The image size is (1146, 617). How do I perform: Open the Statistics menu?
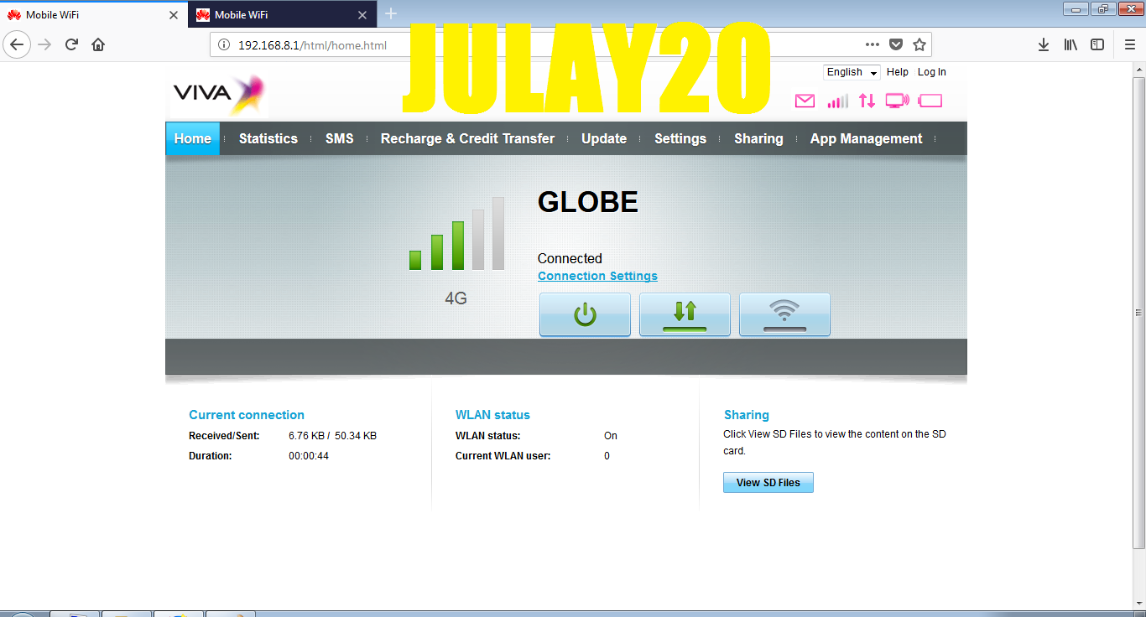[x=268, y=138]
